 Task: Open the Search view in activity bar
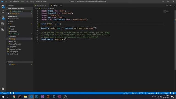(x=3, y=12)
